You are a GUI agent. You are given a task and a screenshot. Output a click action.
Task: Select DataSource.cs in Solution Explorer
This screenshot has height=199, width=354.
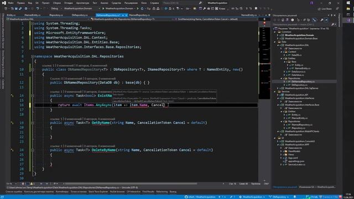click(298, 71)
